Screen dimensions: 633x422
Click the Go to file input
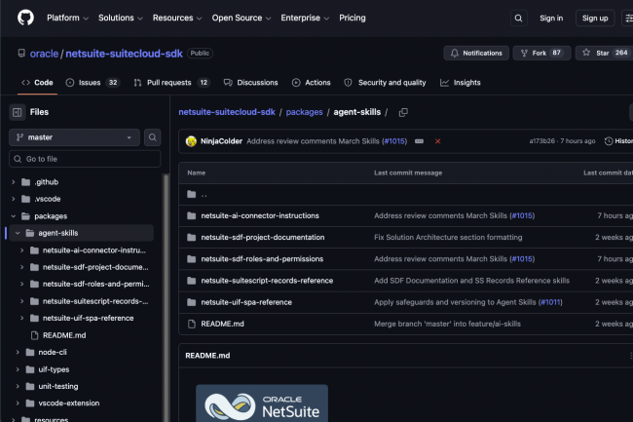88,158
